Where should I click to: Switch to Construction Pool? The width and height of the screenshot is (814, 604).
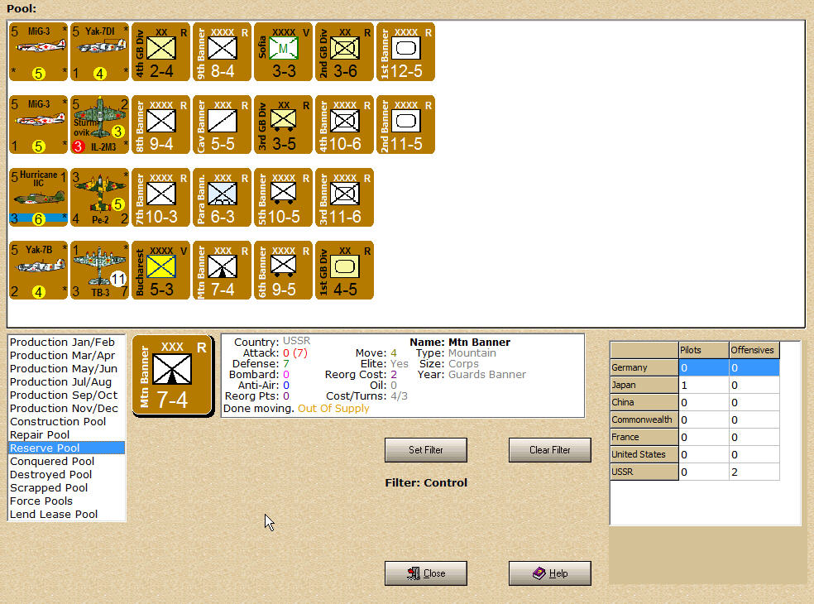[x=66, y=422]
